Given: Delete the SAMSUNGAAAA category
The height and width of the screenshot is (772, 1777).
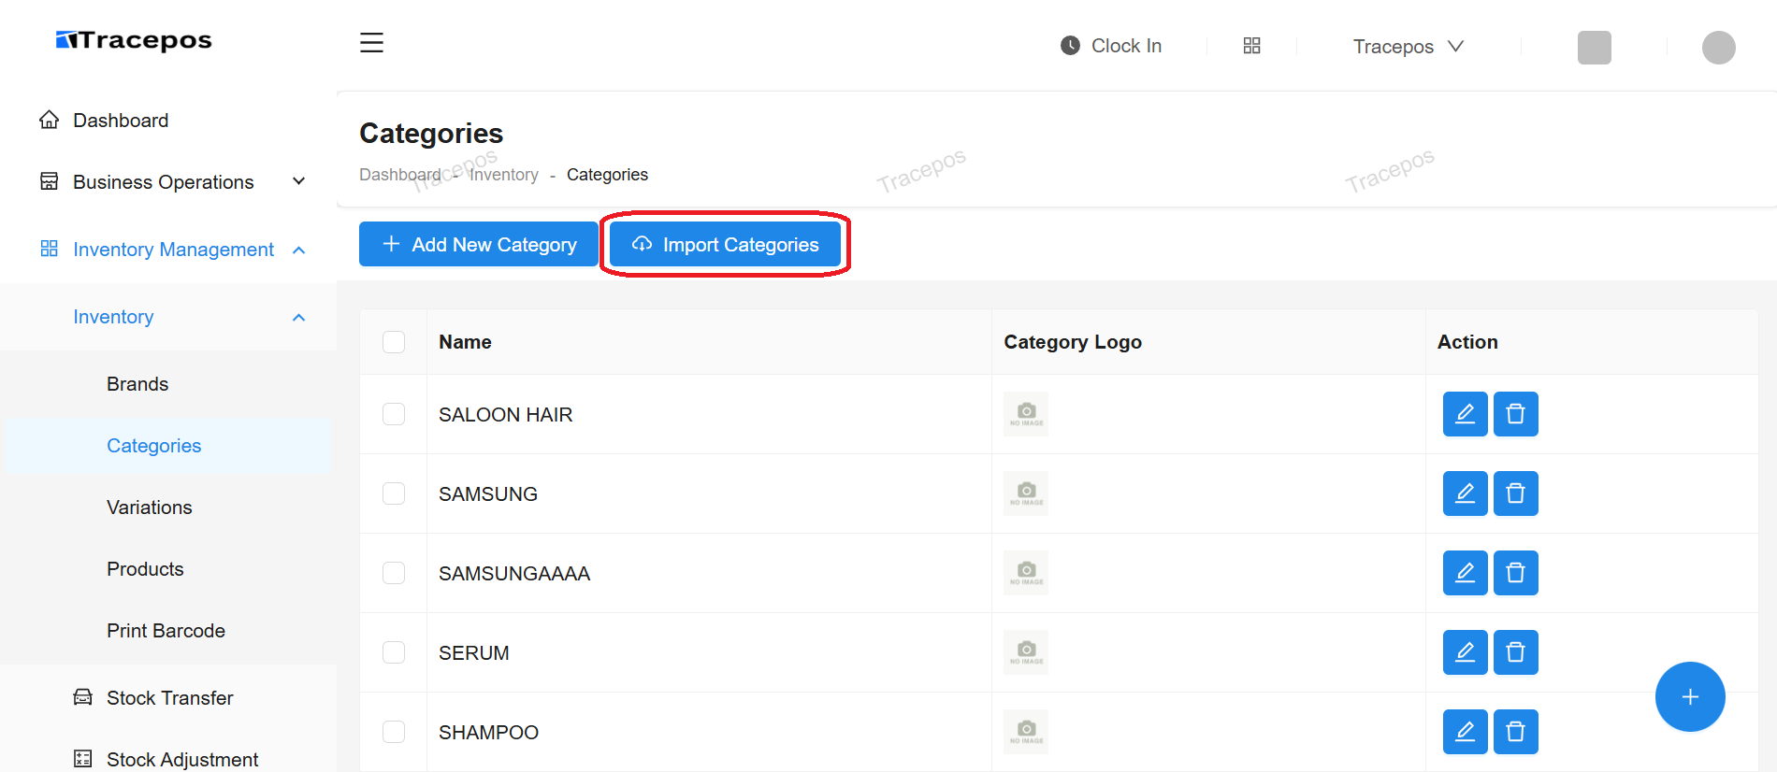Looking at the screenshot, I should click(x=1515, y=573).
